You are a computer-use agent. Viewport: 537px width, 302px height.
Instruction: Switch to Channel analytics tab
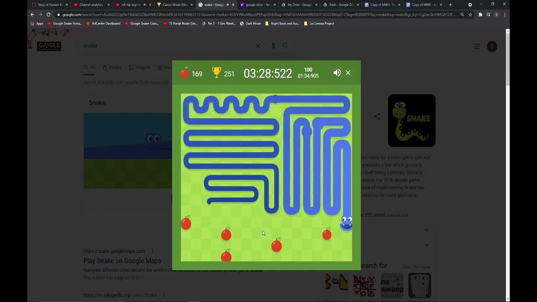[x=91, y=5]
